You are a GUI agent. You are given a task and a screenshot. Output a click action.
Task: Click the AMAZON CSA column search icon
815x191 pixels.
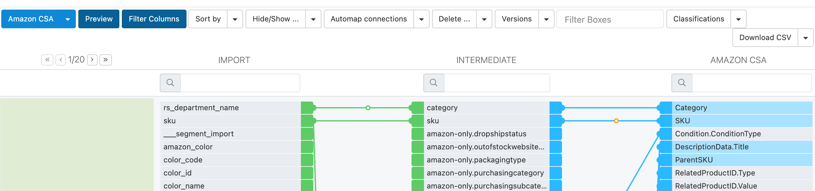(x=682, y=83)
